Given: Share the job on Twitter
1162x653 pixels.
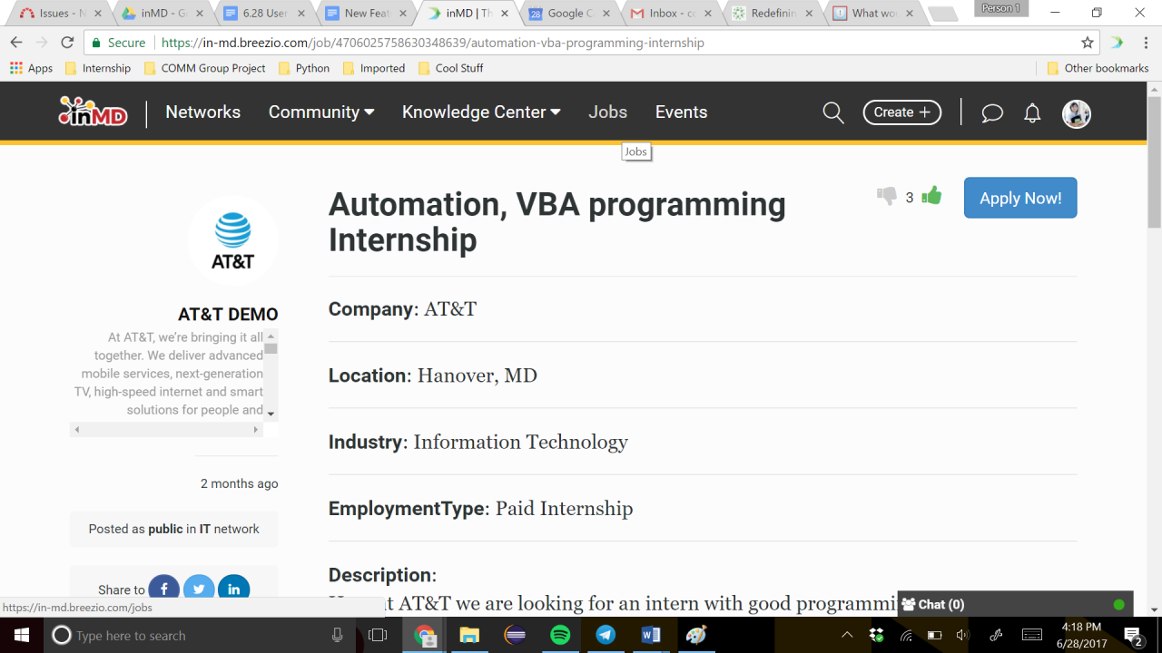Looking at the screenshot, I should [199, 589].
